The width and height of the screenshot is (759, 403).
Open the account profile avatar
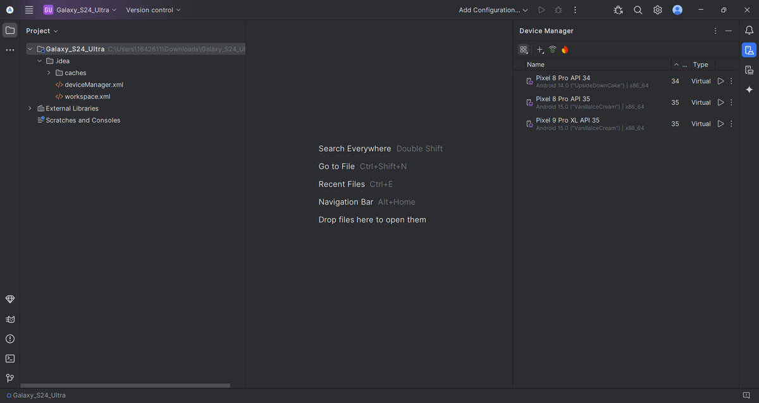pos(677,10)
